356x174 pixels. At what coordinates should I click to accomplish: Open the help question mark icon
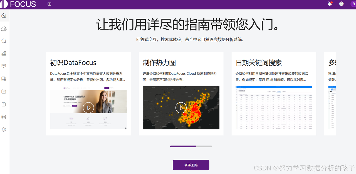(342, 4)
